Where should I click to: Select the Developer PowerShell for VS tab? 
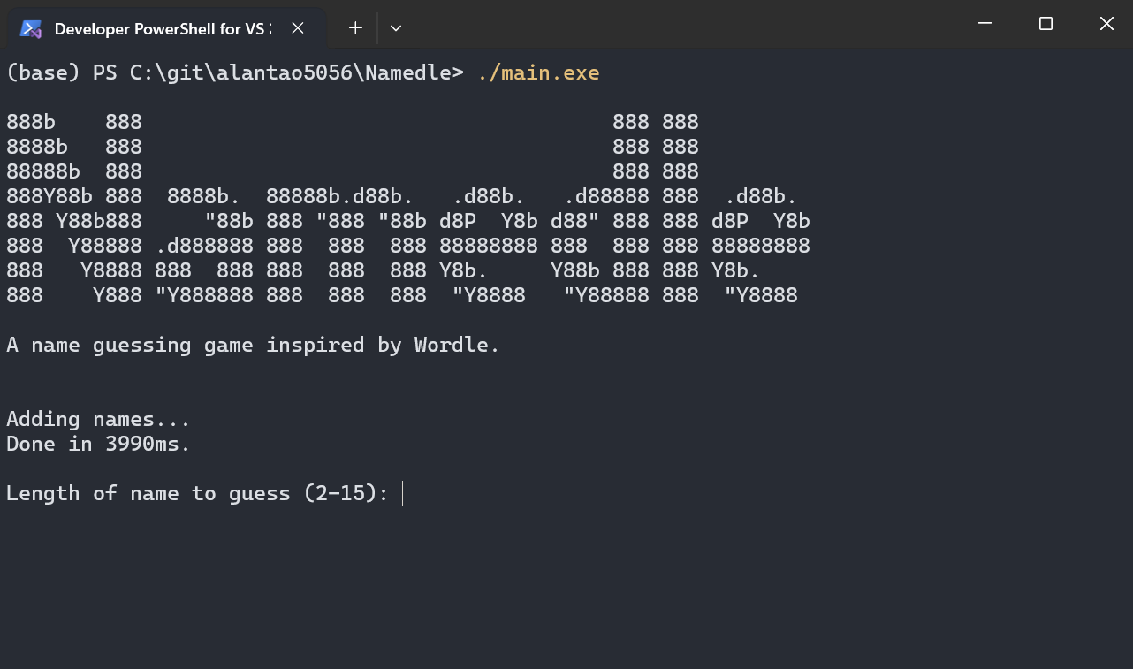coord(159,28)
